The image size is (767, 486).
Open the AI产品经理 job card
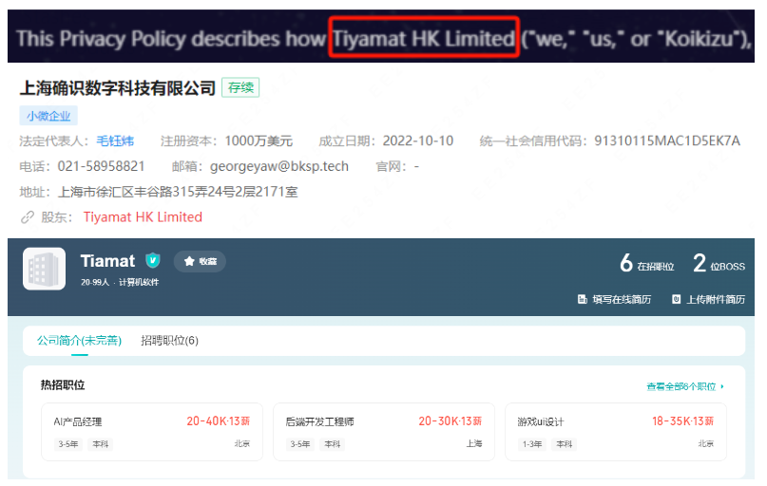click(152, 432)
